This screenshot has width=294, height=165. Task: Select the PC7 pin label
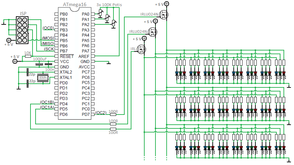[86, 72]
